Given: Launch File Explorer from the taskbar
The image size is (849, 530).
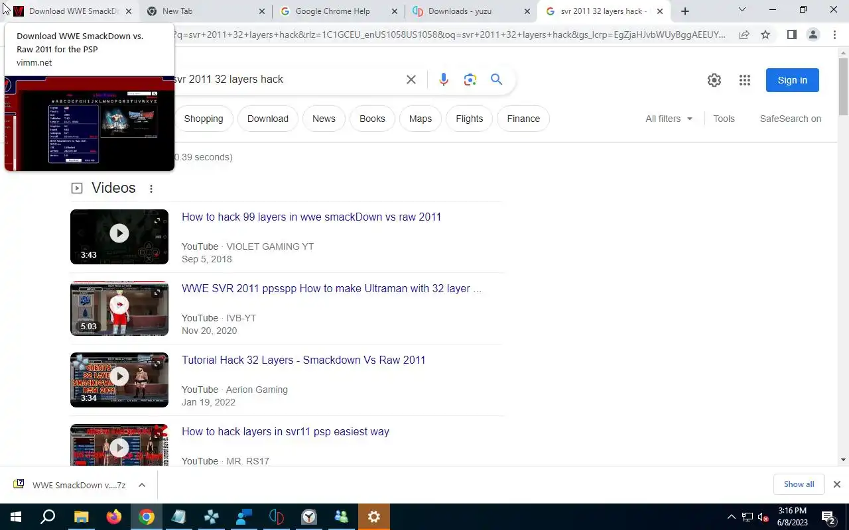Looking at the screenshot, I should tap(81, 517).
